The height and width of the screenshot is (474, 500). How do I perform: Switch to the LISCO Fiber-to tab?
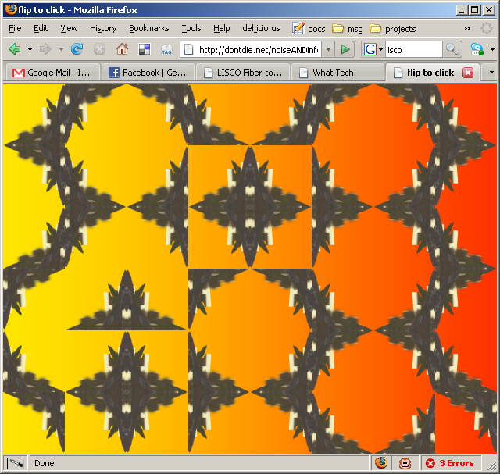pyautogui.click(x=243, y=73)
